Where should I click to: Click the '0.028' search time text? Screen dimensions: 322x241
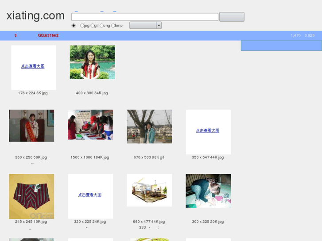point(310,35)
